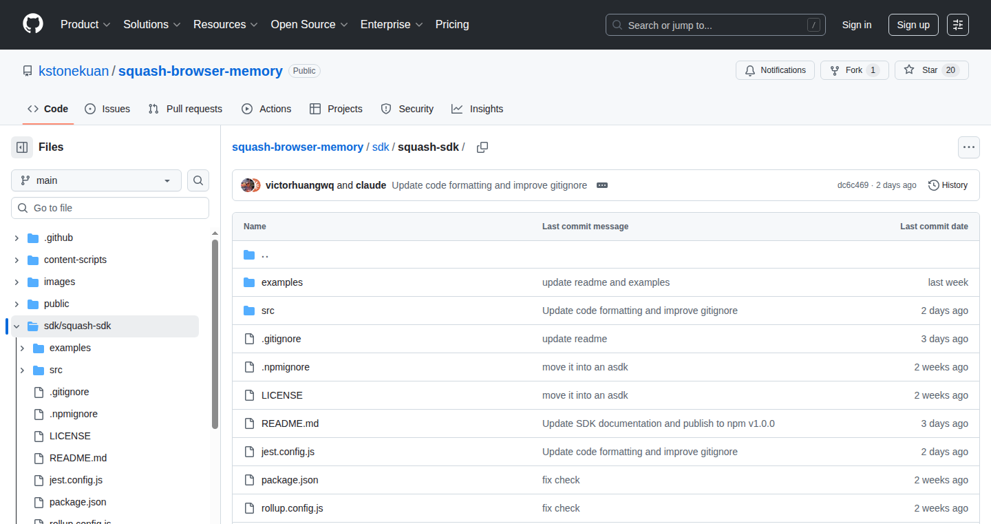Open the Actions tab
The width and height of the screenshot is (991, 524).
[266, 109]
